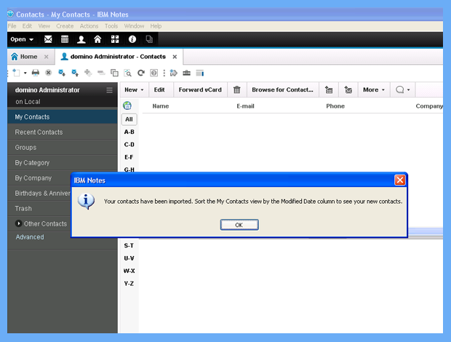Open the Edit menu in the menu bar
The height and width of the screenshot is (342, 451).
point(27,26)
